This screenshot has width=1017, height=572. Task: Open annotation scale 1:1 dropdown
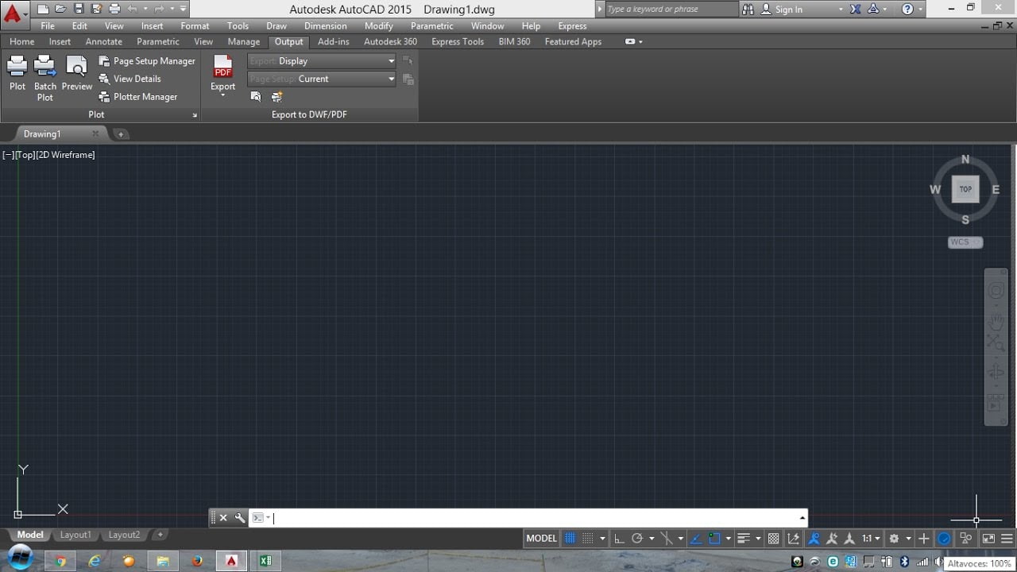tap(872, 539)
